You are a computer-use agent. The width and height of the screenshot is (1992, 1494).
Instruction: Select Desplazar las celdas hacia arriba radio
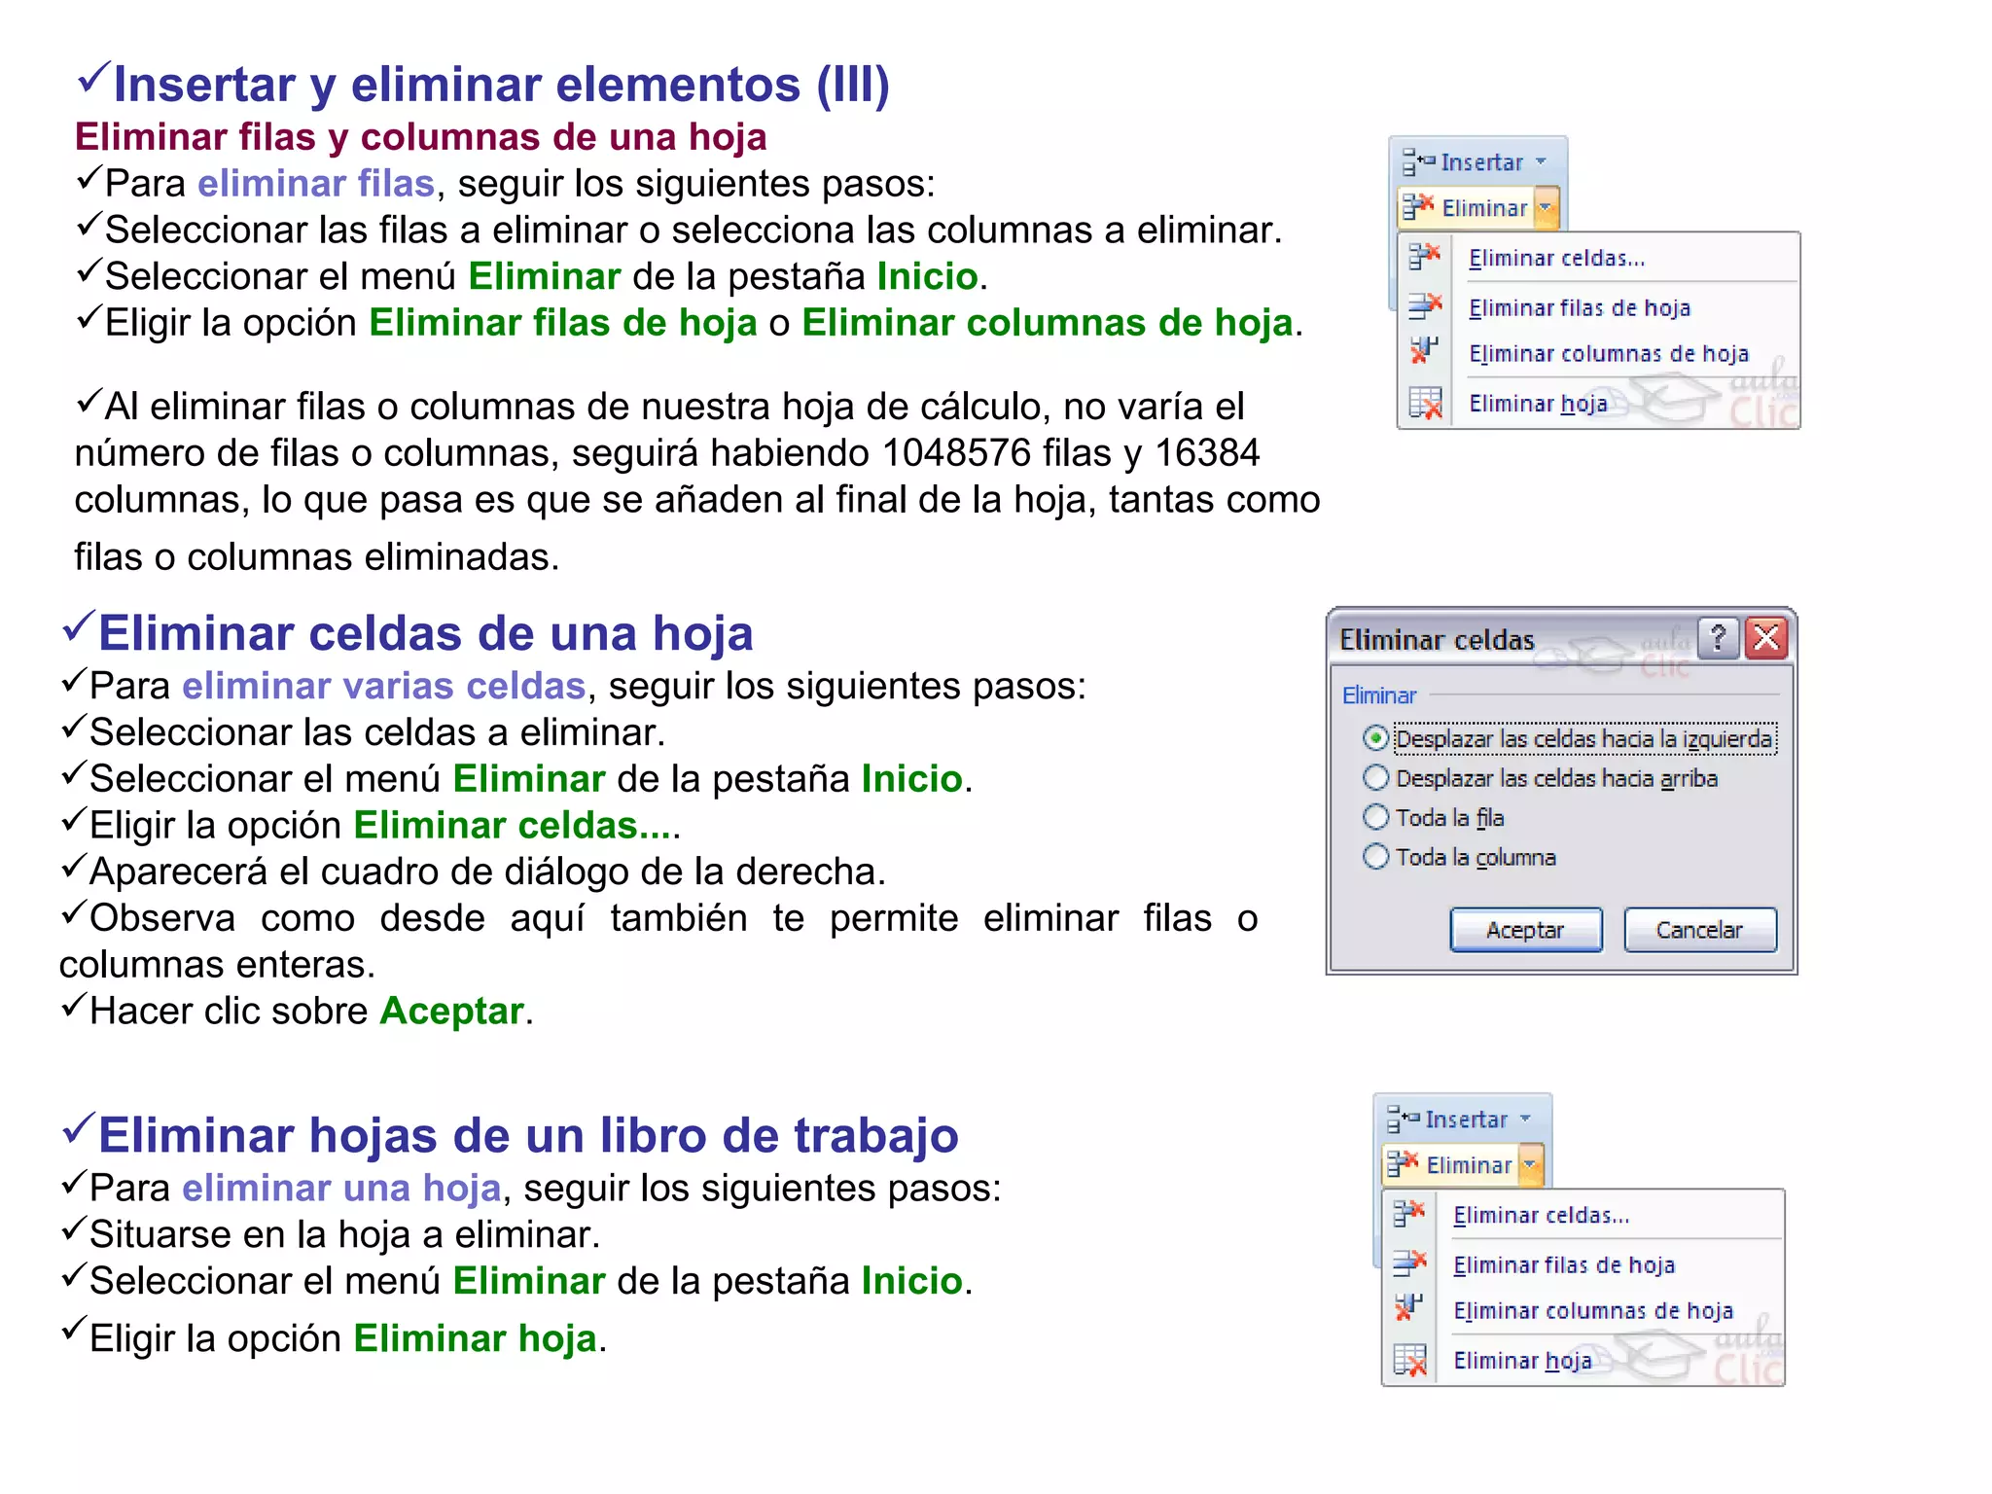tap(1375, 778)
